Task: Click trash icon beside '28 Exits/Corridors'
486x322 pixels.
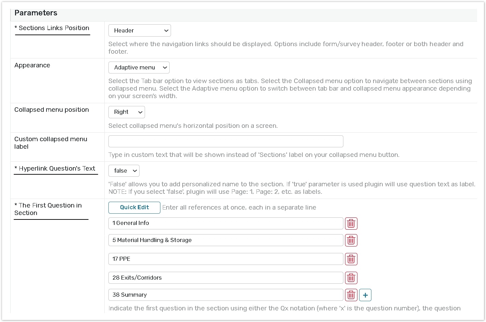Action: pyautogui.click(x=351, y=278)
